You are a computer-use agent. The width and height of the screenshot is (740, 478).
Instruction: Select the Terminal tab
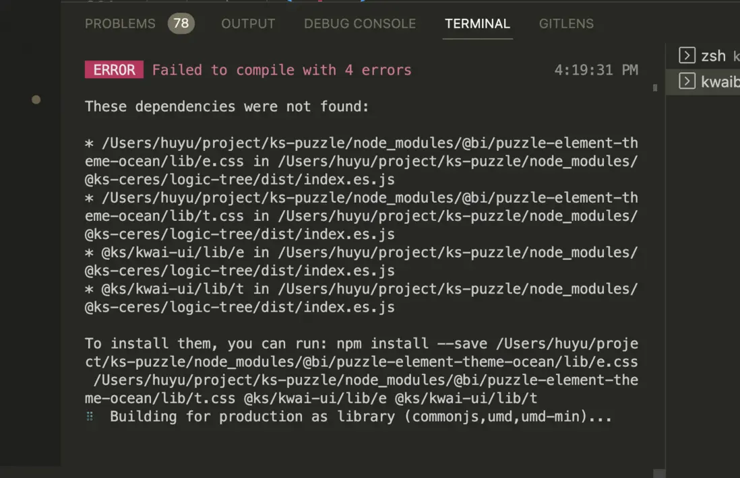(477, 24)
